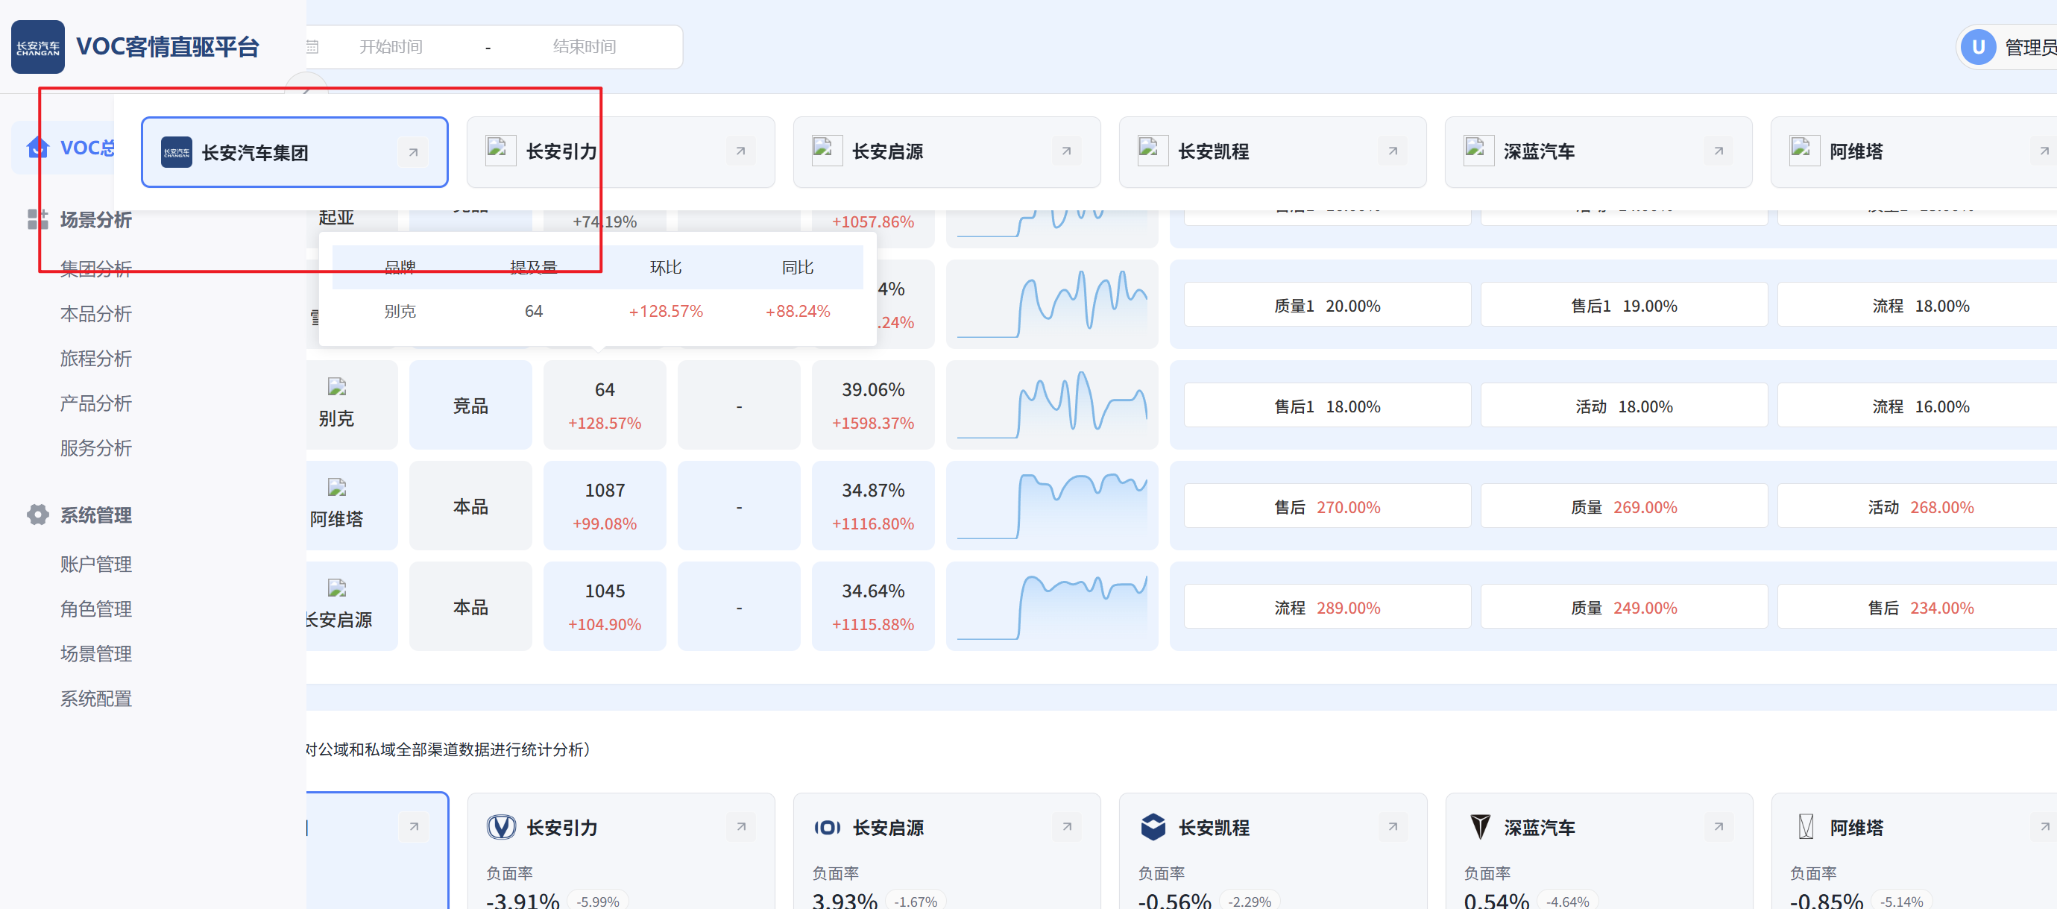Click the bottom 长安启源 logo icon

[828, 828]
